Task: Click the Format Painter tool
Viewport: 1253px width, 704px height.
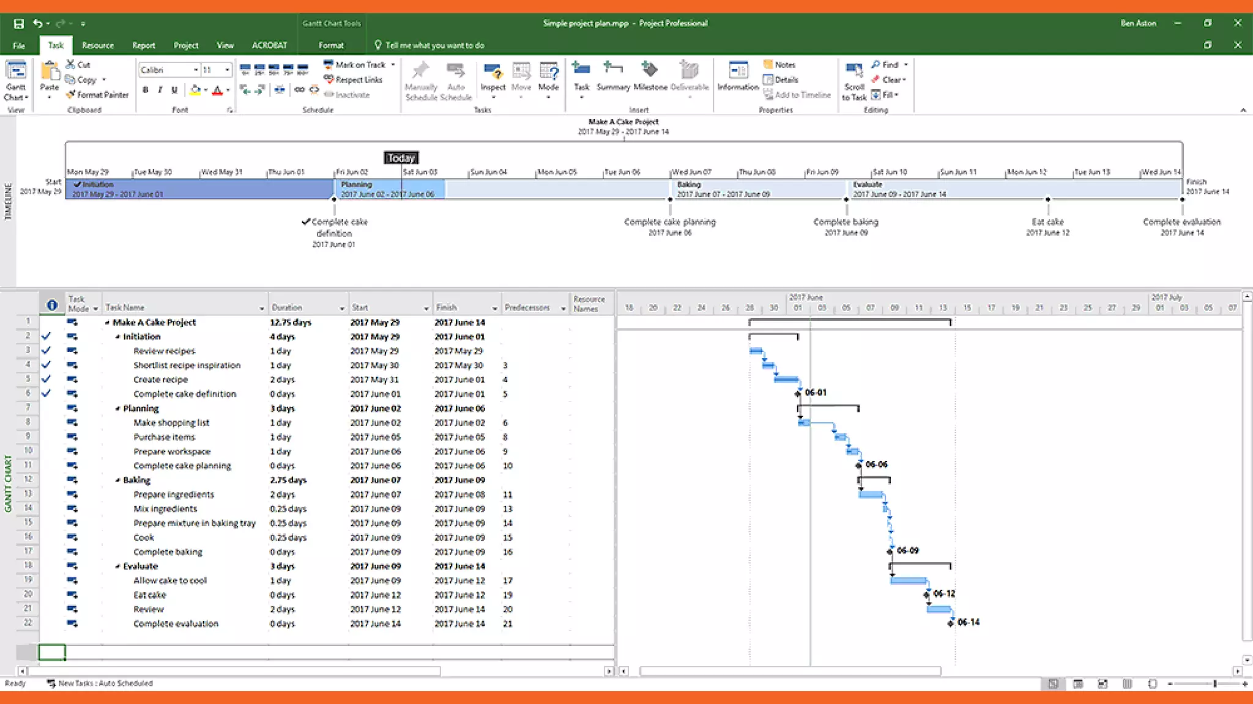Action: tap(97, 95)
